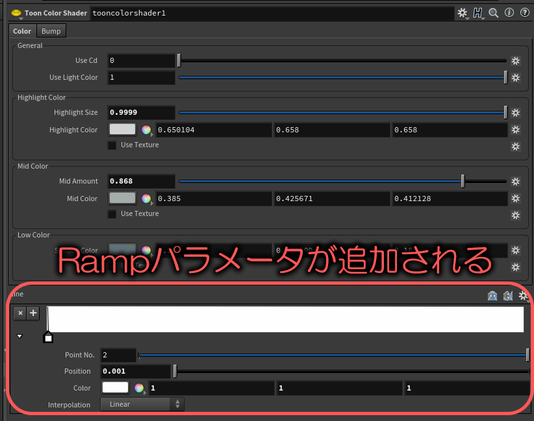
Task: Toggle Use Texture under Mid Color
Action: [x=112, y=214]
